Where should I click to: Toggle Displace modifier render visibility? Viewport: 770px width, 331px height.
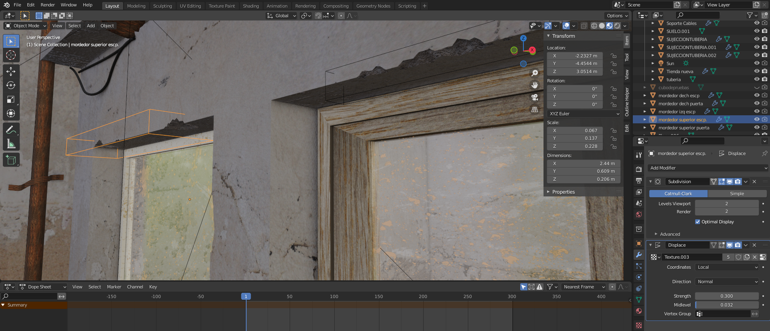(x=738, y=245)
